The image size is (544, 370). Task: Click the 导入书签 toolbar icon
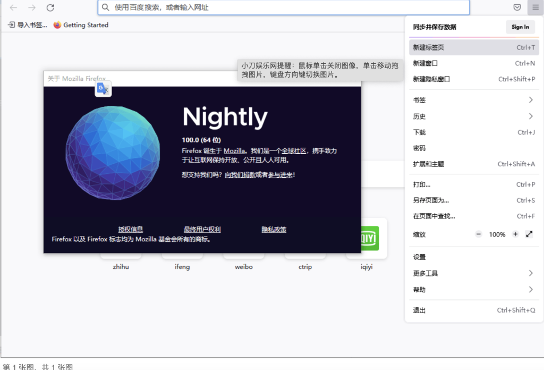point(11,24)
